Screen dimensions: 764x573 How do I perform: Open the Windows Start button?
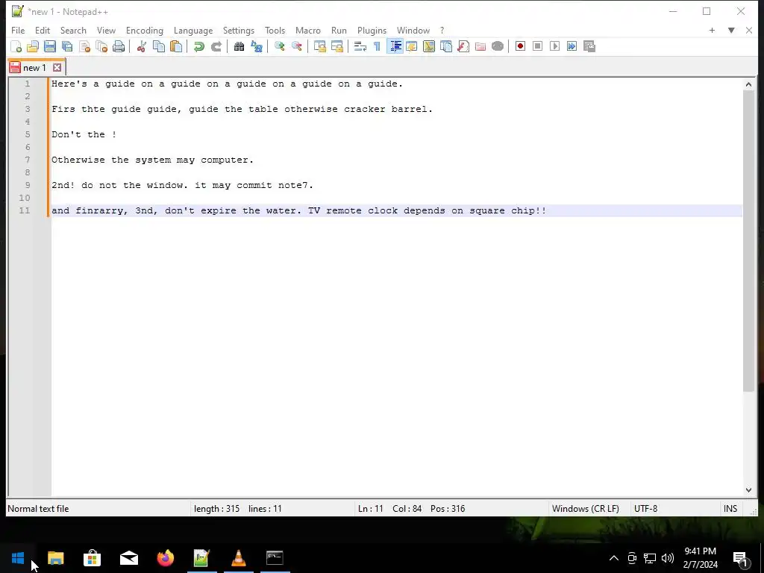(18, 558)
